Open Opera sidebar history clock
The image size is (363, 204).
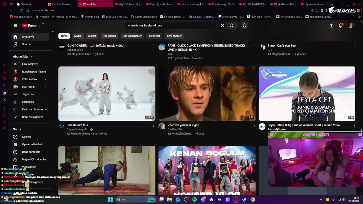(x=5, y=115)
